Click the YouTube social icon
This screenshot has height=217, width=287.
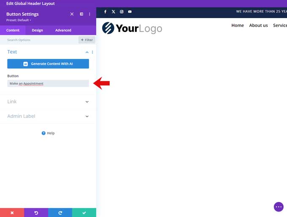point(130,12)
